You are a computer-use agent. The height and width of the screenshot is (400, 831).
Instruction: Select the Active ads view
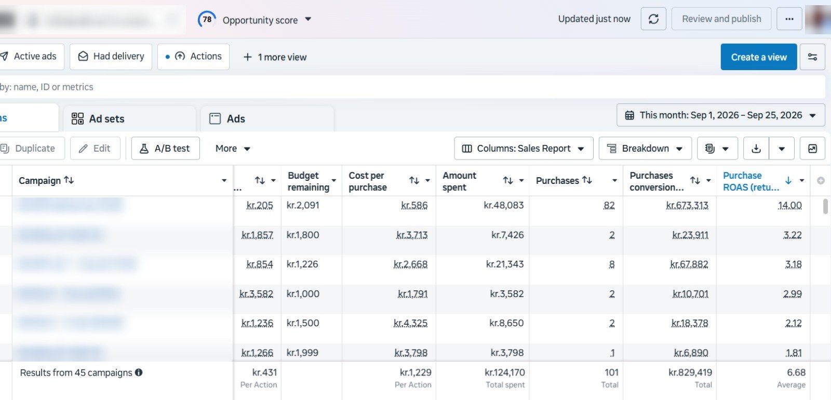32,57
